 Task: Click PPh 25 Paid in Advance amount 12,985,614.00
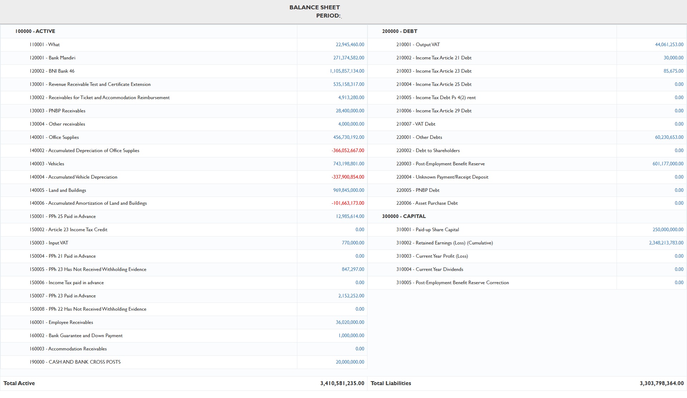350,217
